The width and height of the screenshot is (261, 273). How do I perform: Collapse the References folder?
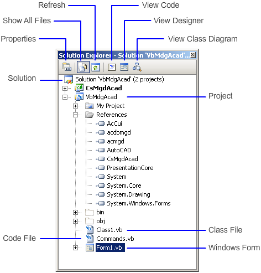(x=75, y=115)
